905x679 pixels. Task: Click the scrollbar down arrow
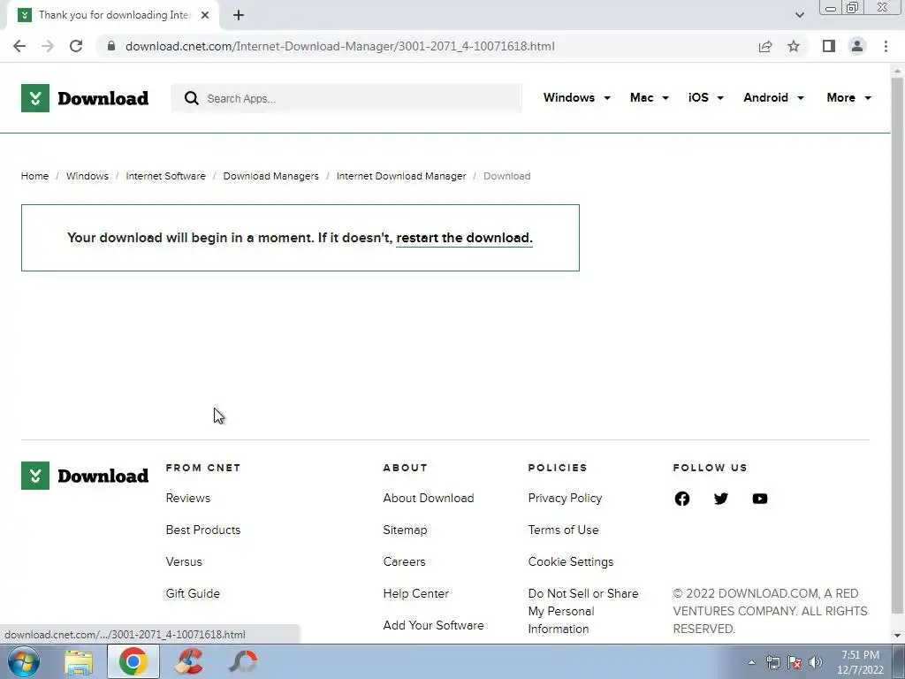(897, 635)
